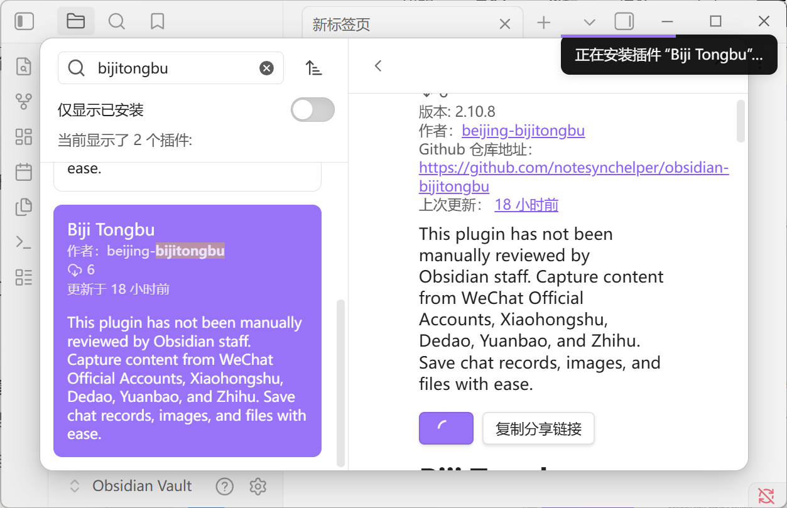Click the installing spinner button
787x508 pixels.
point(446,428)
